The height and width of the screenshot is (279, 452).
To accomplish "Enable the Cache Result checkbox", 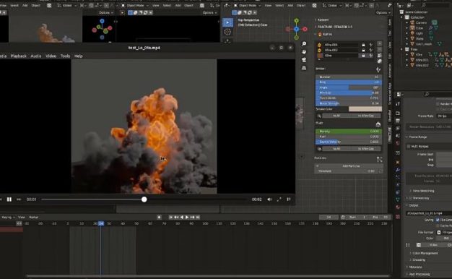I will point(438,226).
